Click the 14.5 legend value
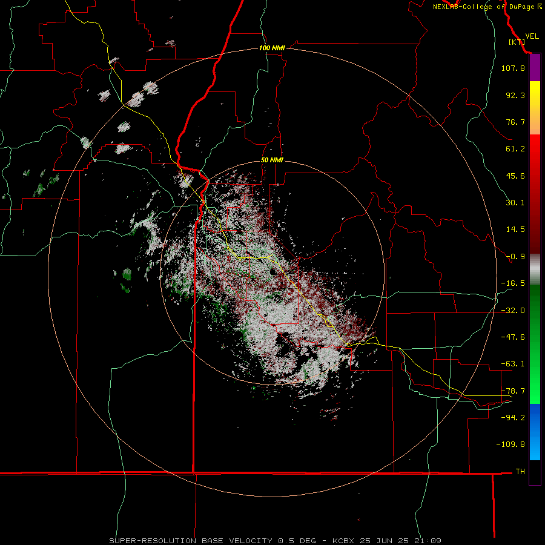 (515, 230)
